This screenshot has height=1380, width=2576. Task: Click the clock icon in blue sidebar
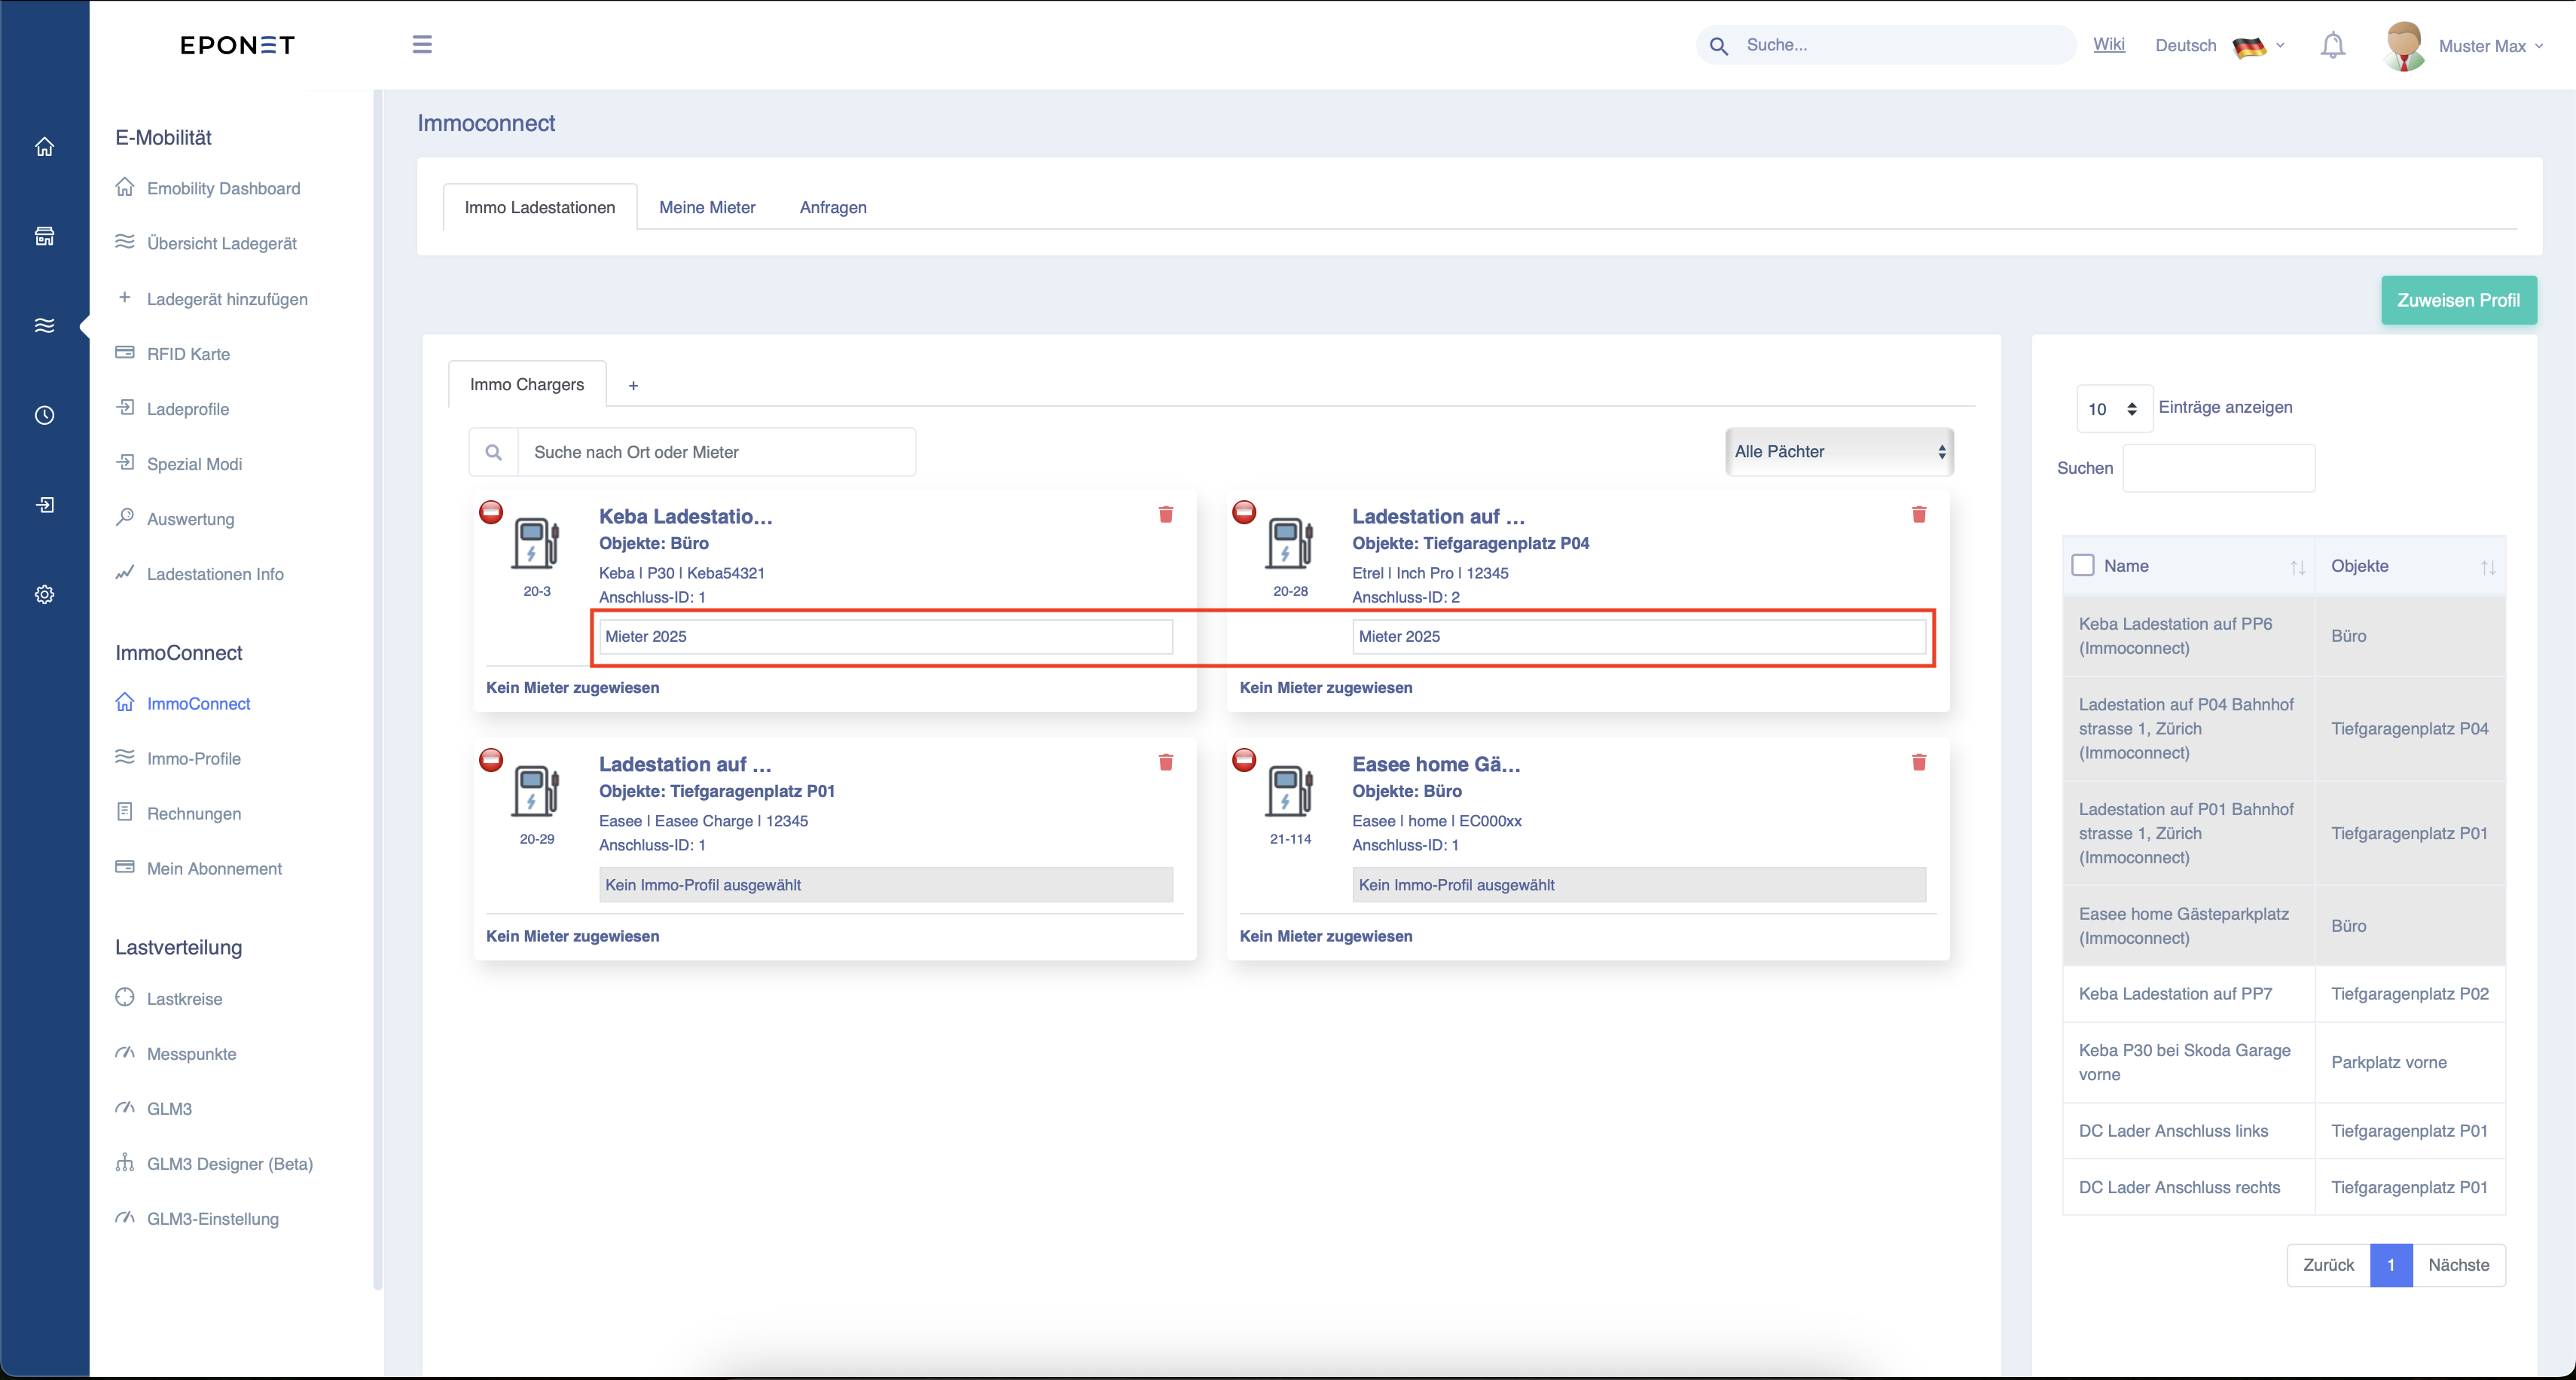coord(45,415)
